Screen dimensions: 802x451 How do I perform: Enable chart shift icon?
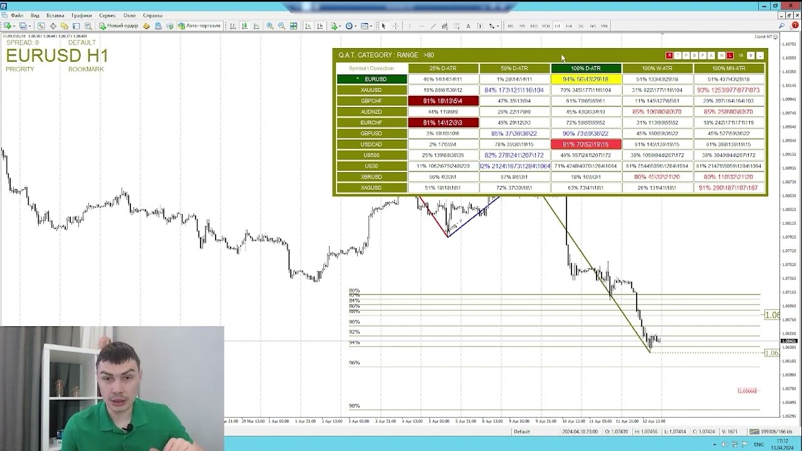click(320, 26)
